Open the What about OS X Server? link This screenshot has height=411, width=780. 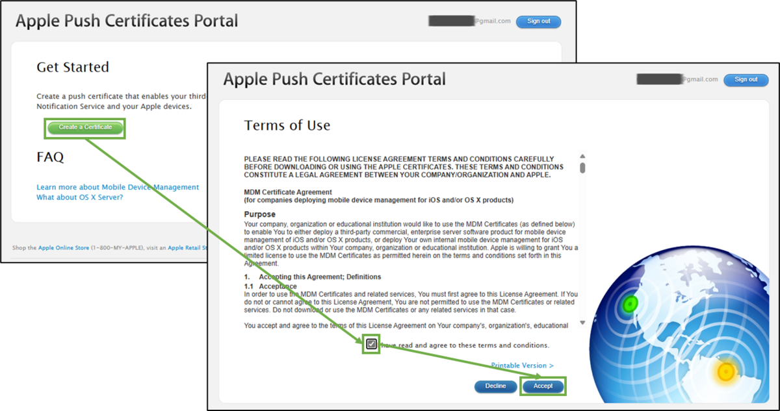tap(80, 197)
